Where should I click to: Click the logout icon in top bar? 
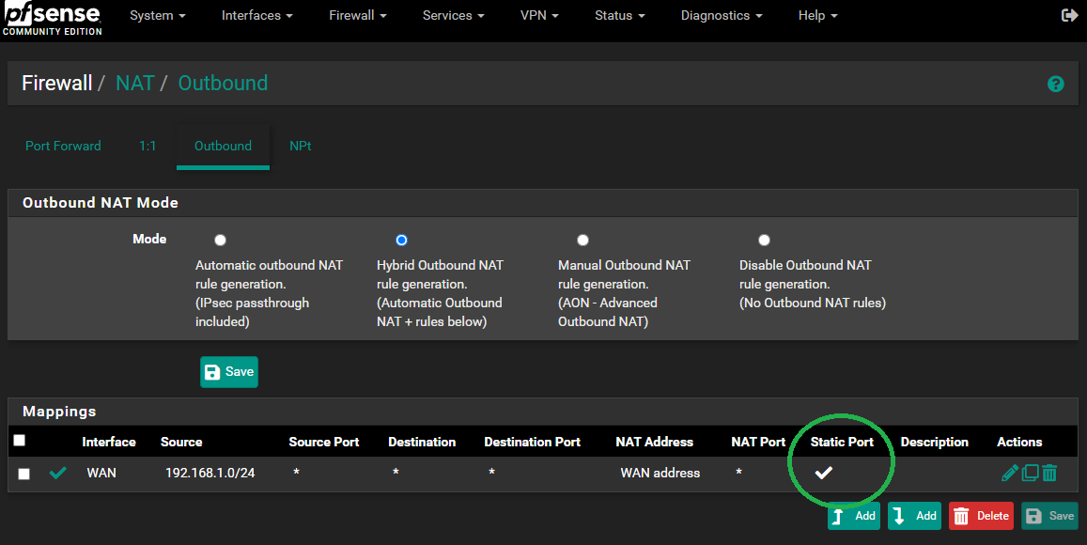(x=1069, y=15)
